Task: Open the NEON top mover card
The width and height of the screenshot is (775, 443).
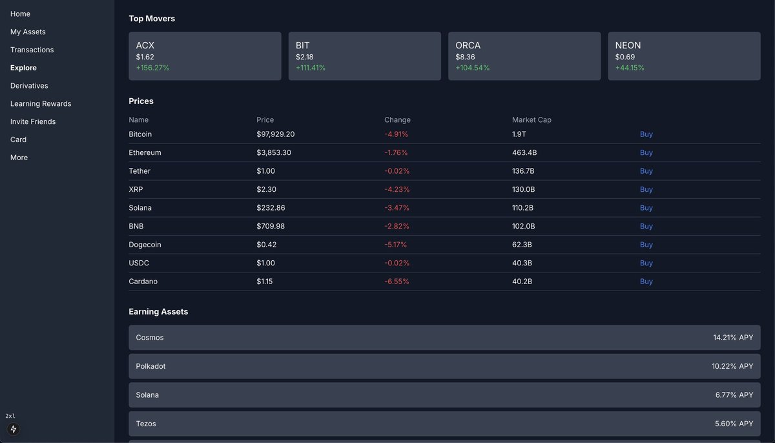Action: pyautogui.click(x=684, y=56)
